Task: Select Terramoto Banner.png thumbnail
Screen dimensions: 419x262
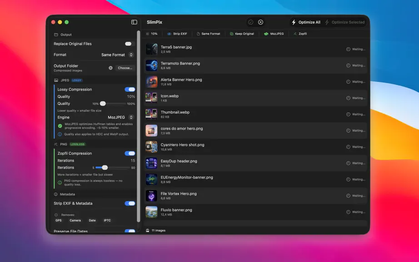Action: click(x=151, y=65)
